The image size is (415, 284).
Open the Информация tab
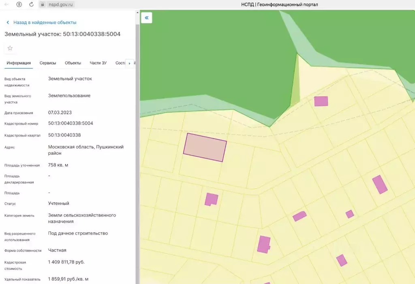pos(19,63)
